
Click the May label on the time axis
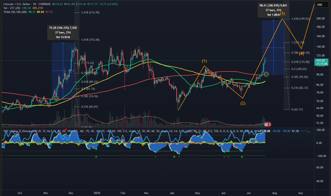tap(197, 193)
